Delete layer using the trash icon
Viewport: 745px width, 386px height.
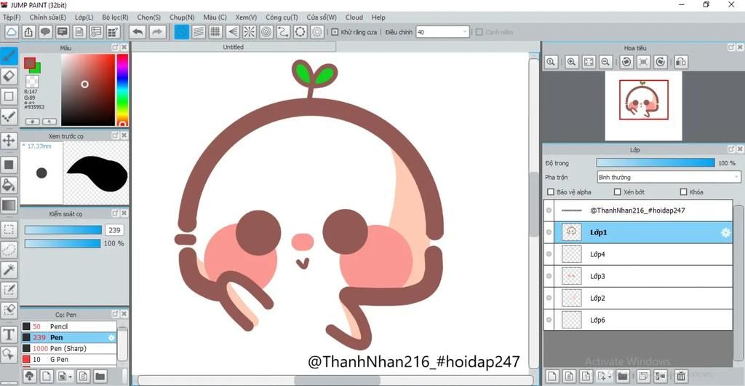pos(681,376)
